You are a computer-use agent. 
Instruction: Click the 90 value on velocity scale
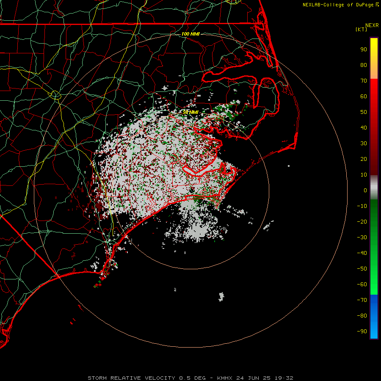pyautogui.click(x=364, y=50)
